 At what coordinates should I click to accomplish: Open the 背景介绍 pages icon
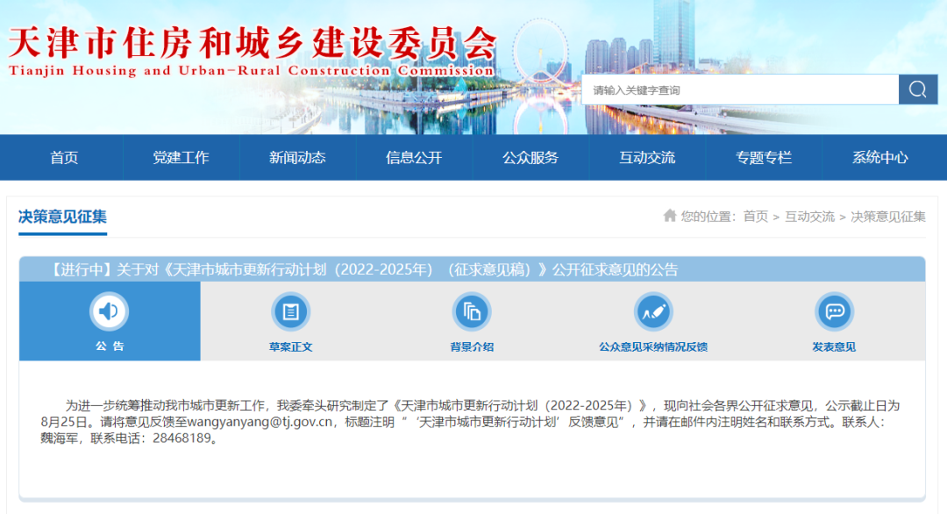tap(472, 311)
